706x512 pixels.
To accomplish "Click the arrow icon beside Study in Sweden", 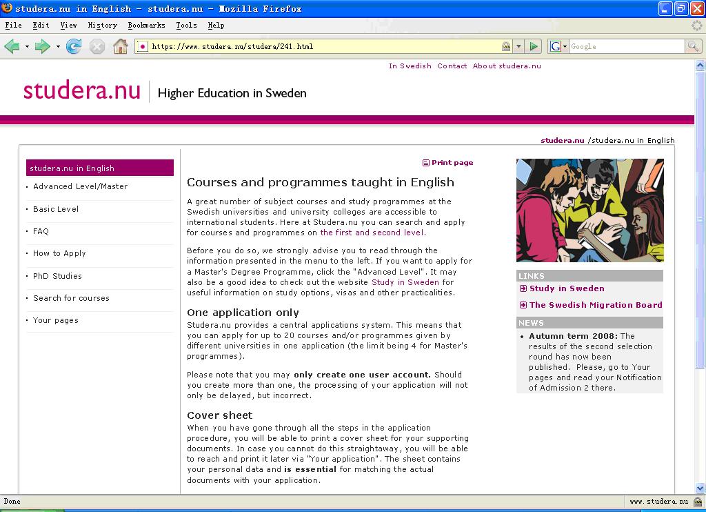I will [x=523, y=288].
